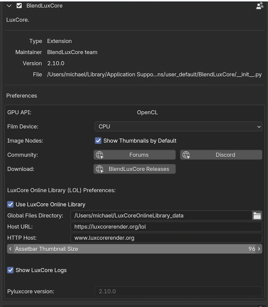Disable the BlendLuxCore add-on checkbox
The image size is (268, 307).
tap(19, 6)
